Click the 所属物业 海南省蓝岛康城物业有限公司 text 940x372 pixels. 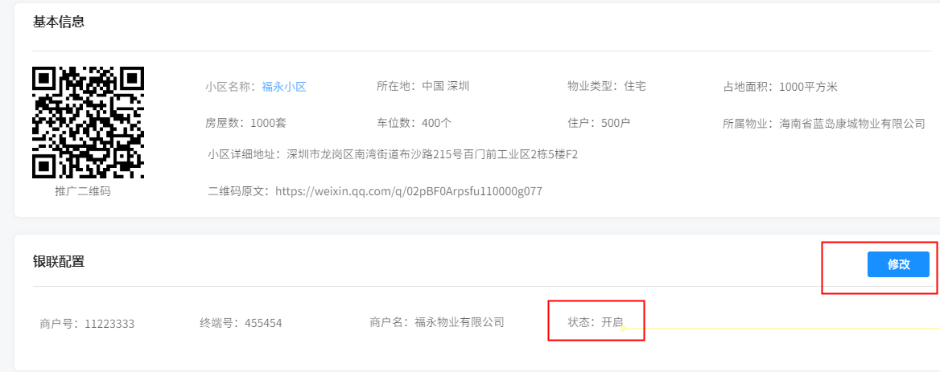tap(823, 124)
